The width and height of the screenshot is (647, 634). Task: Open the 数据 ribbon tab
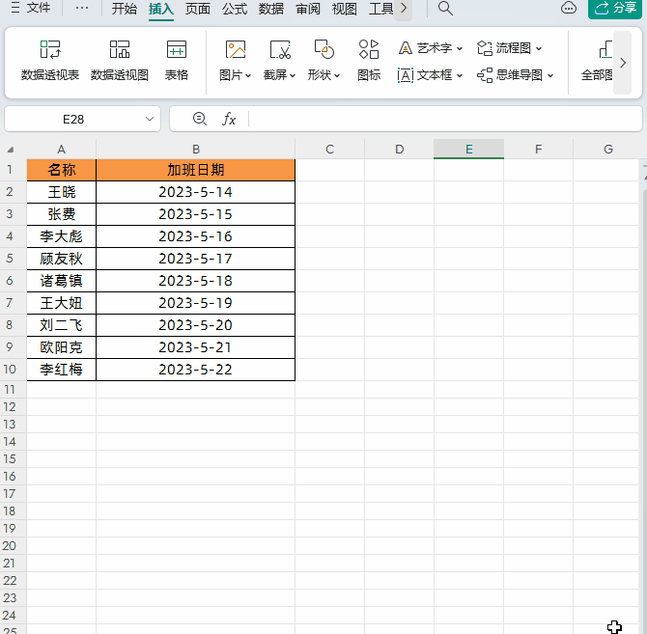pyautogui.click(x=271, y=9)
